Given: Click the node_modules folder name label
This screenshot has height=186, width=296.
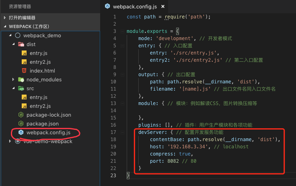Looking at the screenshot, I should tap(44, 80).
